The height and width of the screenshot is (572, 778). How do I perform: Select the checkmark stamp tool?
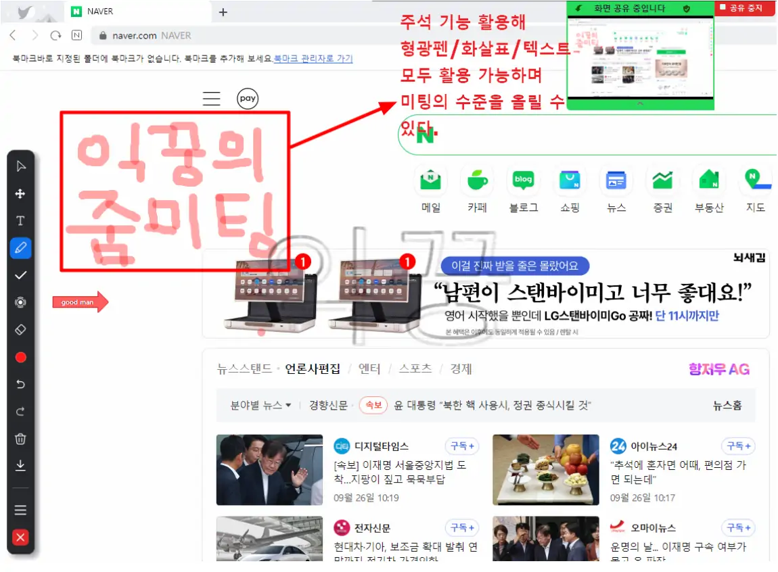point(20,275)
